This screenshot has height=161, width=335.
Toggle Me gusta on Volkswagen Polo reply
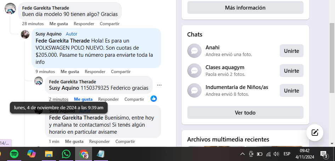click(70, 72)
